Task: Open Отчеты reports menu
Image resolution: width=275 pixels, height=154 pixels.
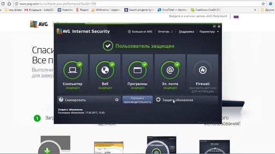Action: [x=165, y=32]
